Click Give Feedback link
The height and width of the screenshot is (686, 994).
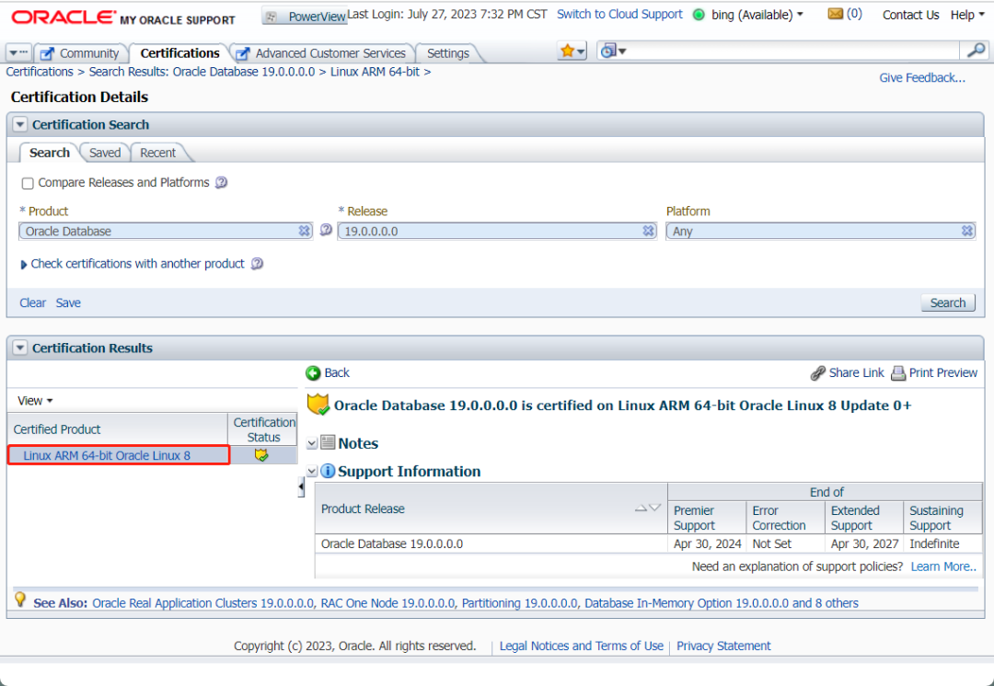tap(921, 78)
